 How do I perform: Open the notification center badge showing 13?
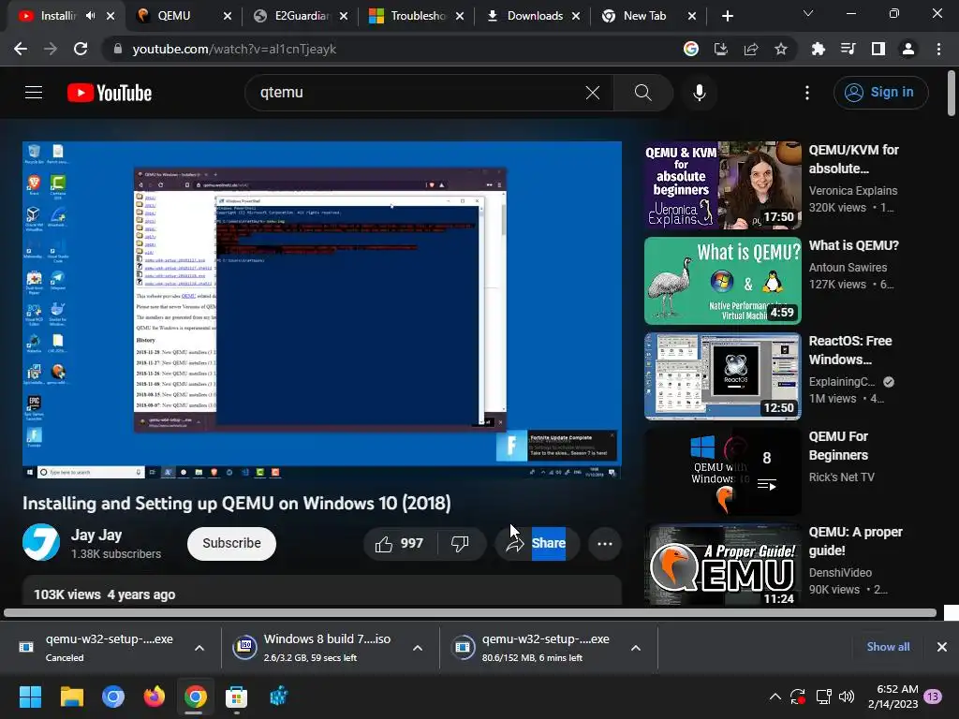point(933,697)
